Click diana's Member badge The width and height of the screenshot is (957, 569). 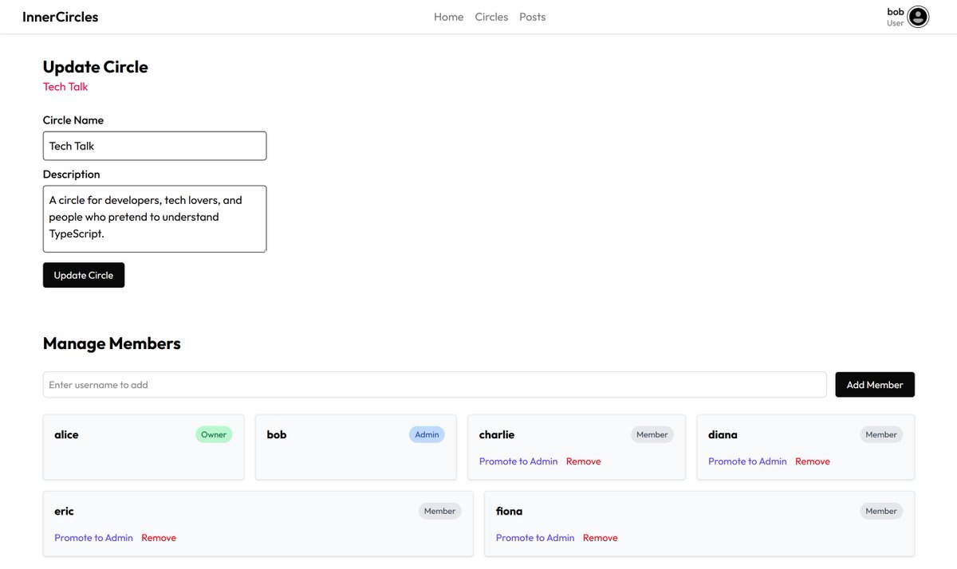[x=881, y=434]
